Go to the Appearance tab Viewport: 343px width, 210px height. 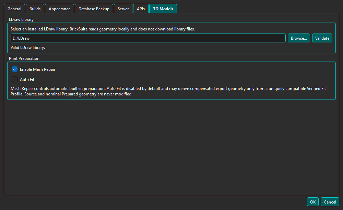(x=59, y=9)
